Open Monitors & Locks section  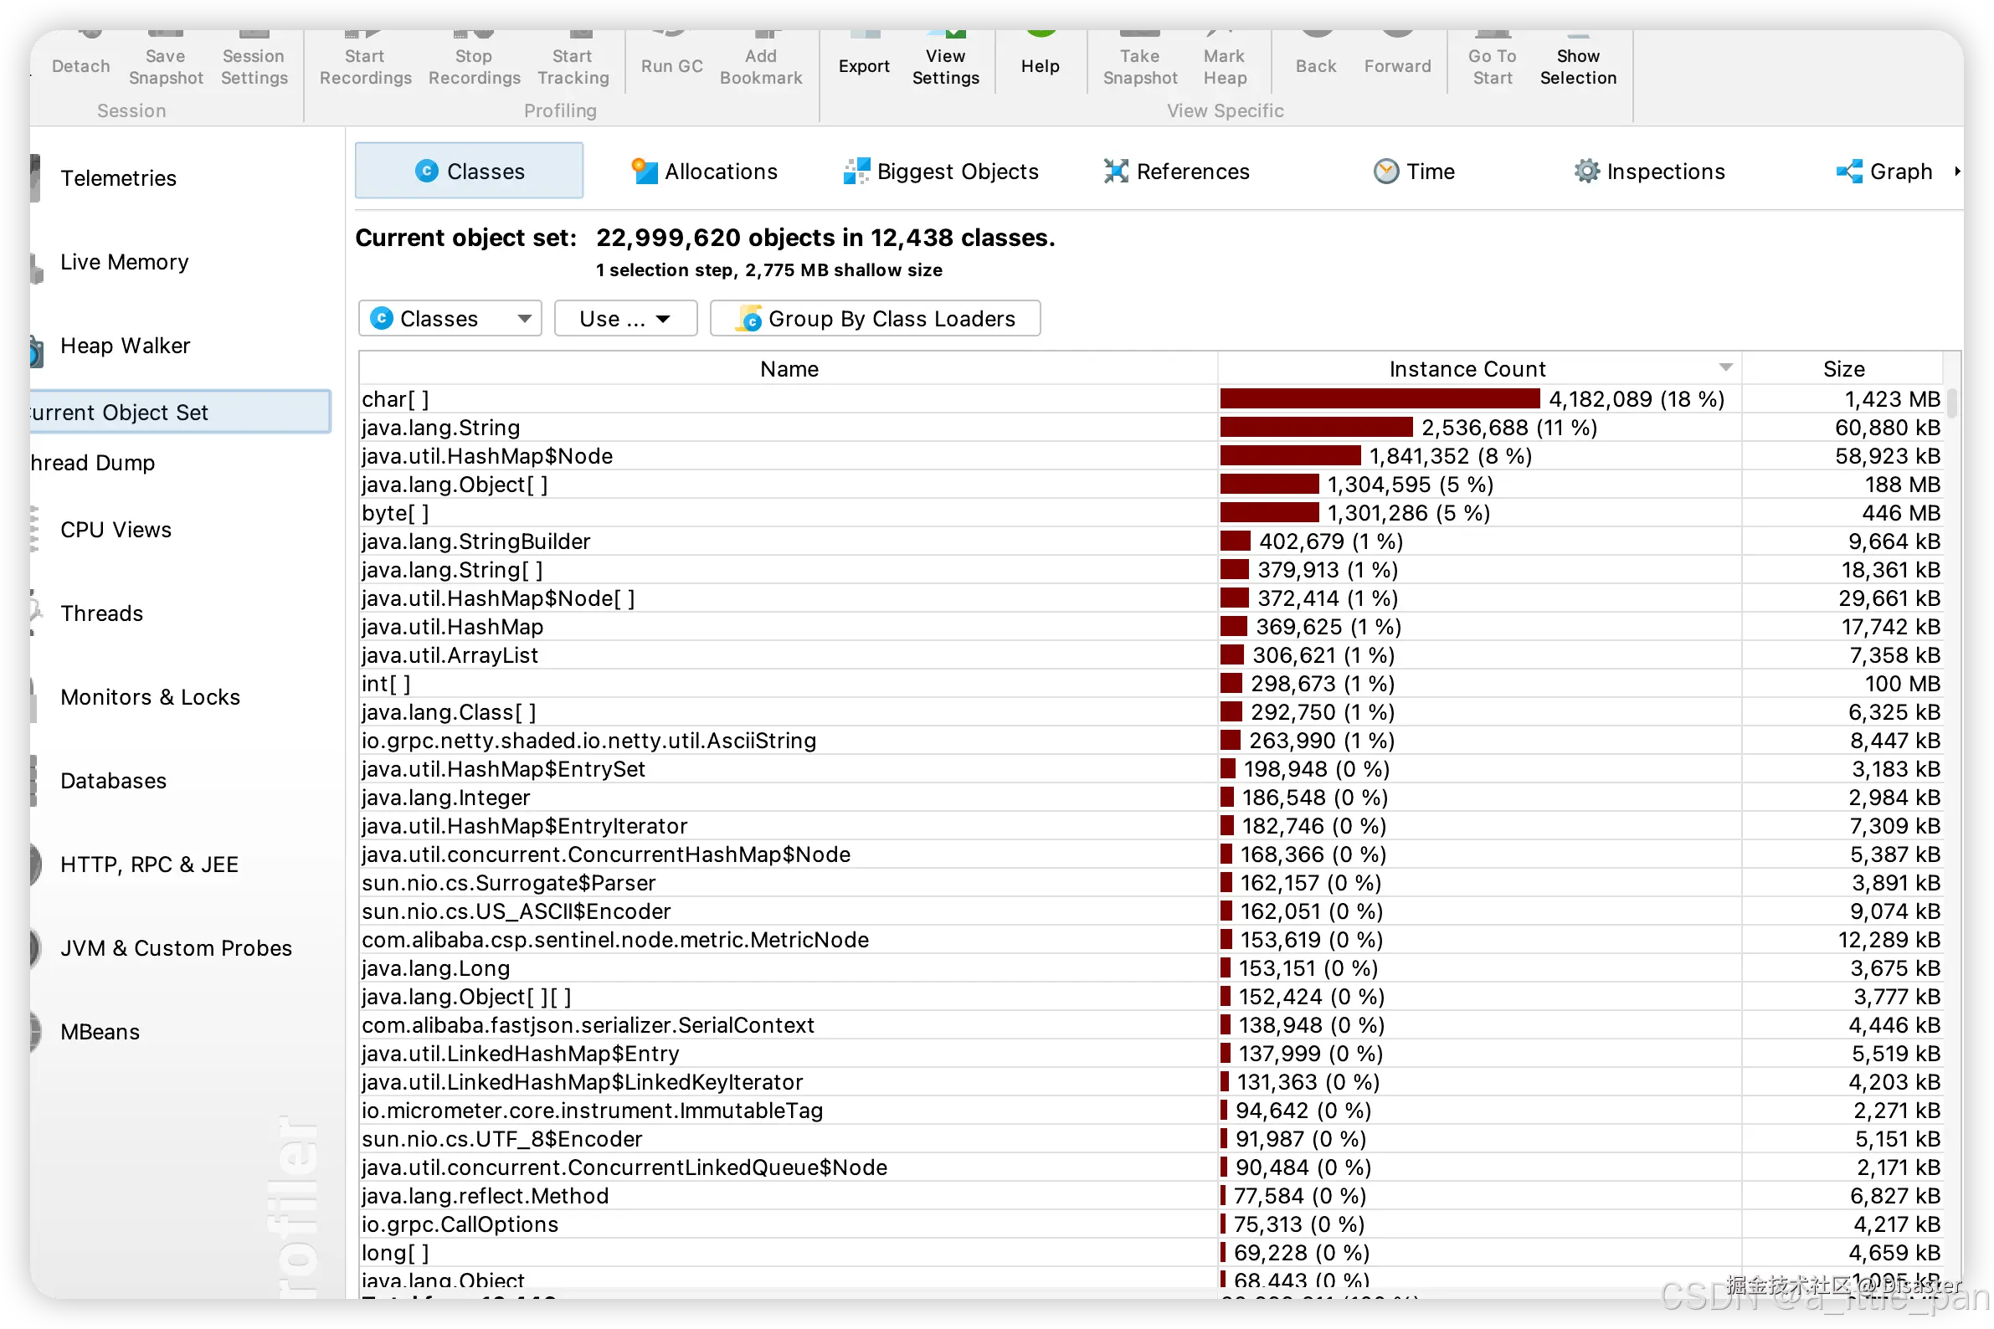tap(150, 696)
